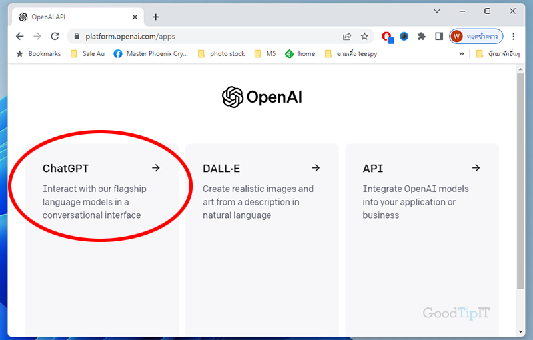Reload the OpenAI page
Image resolution: width=533 pixels, height=340 pixels.
click(x=55, y=37)
